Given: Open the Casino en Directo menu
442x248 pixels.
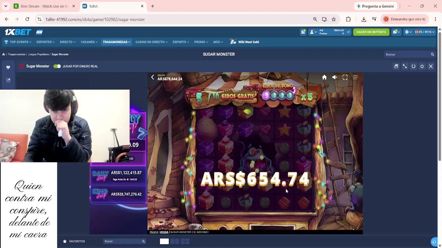Looking at the screenshot, I should point(151,42).
